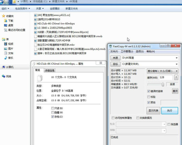Click the 来源 source button

[x=115, y=58]
